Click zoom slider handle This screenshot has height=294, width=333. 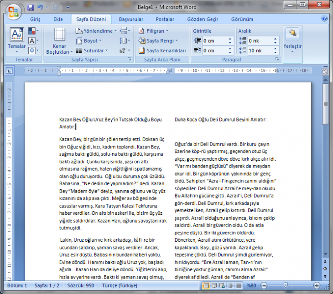pyautogui.click(x=286, y=285)
